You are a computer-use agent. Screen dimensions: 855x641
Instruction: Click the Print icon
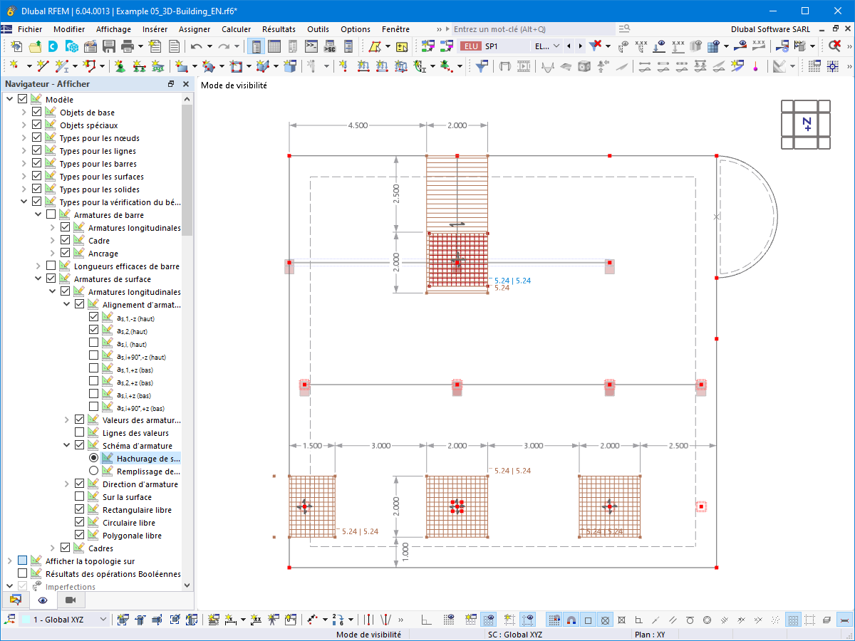coord(128,46)
